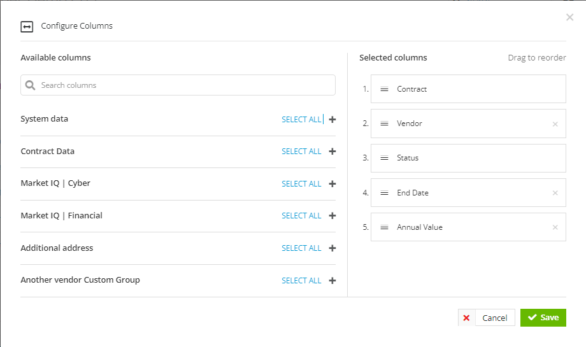Expand the Market IQ | Financial group

point(332,215)
